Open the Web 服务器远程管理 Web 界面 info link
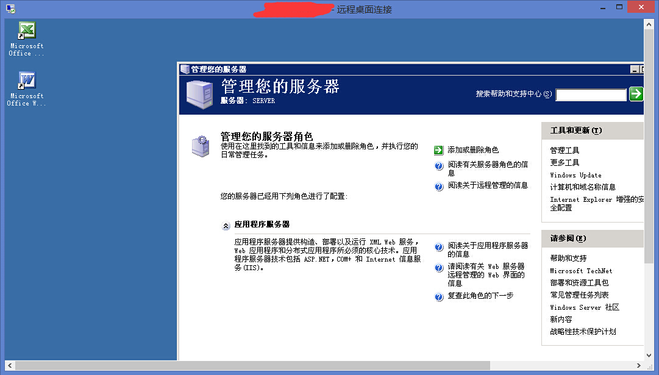This screenshot has height=375, width=659. coord(486,274)
